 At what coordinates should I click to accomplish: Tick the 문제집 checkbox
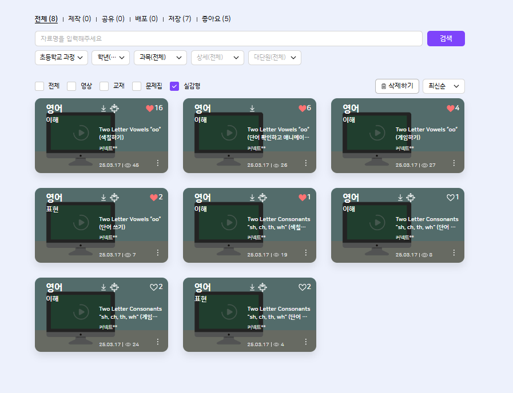tap(137, 86)
